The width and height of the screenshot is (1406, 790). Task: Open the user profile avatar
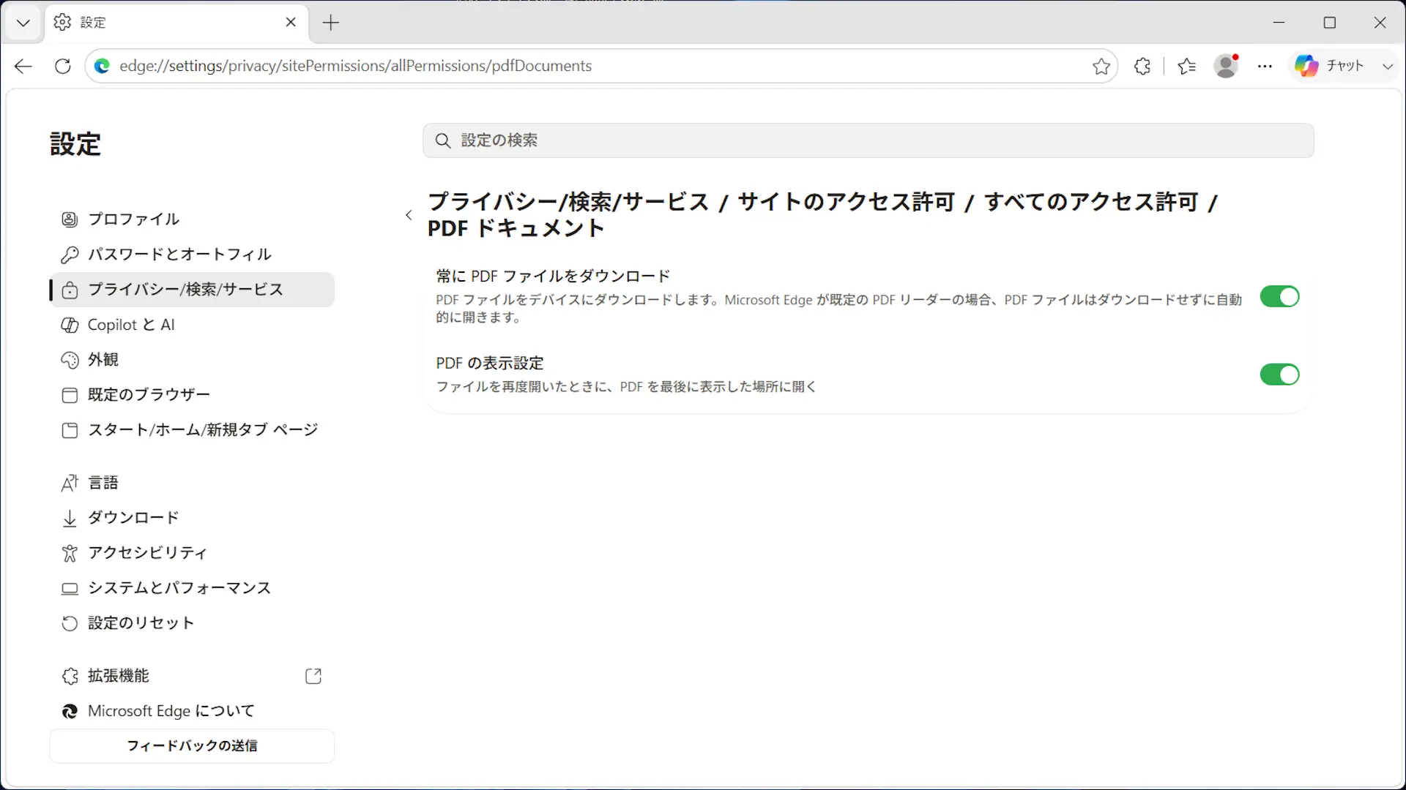coord(1227,66)
